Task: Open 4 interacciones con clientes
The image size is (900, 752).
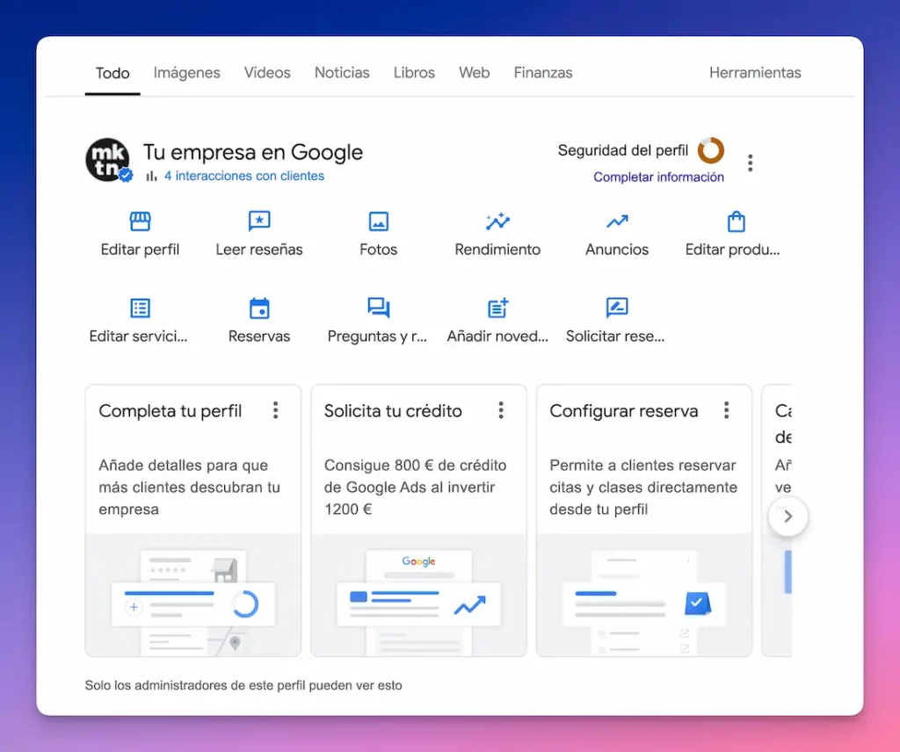Action: (243, 176)
